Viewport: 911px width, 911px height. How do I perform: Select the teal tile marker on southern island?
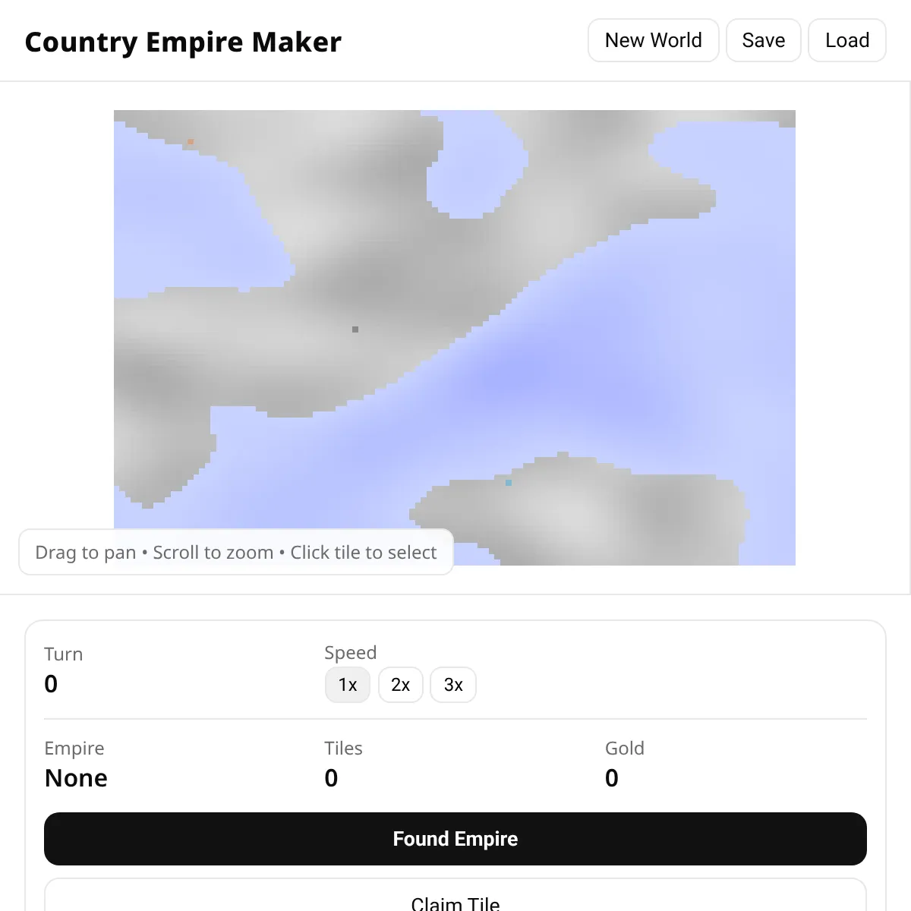click(509, 483)
